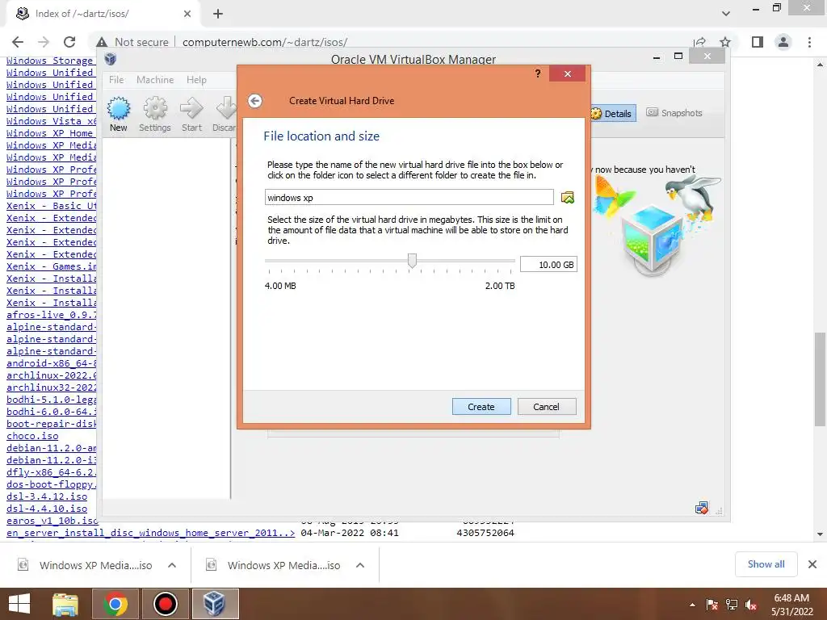Click the VirtualBox status icon at bottom right

[702, 508]
